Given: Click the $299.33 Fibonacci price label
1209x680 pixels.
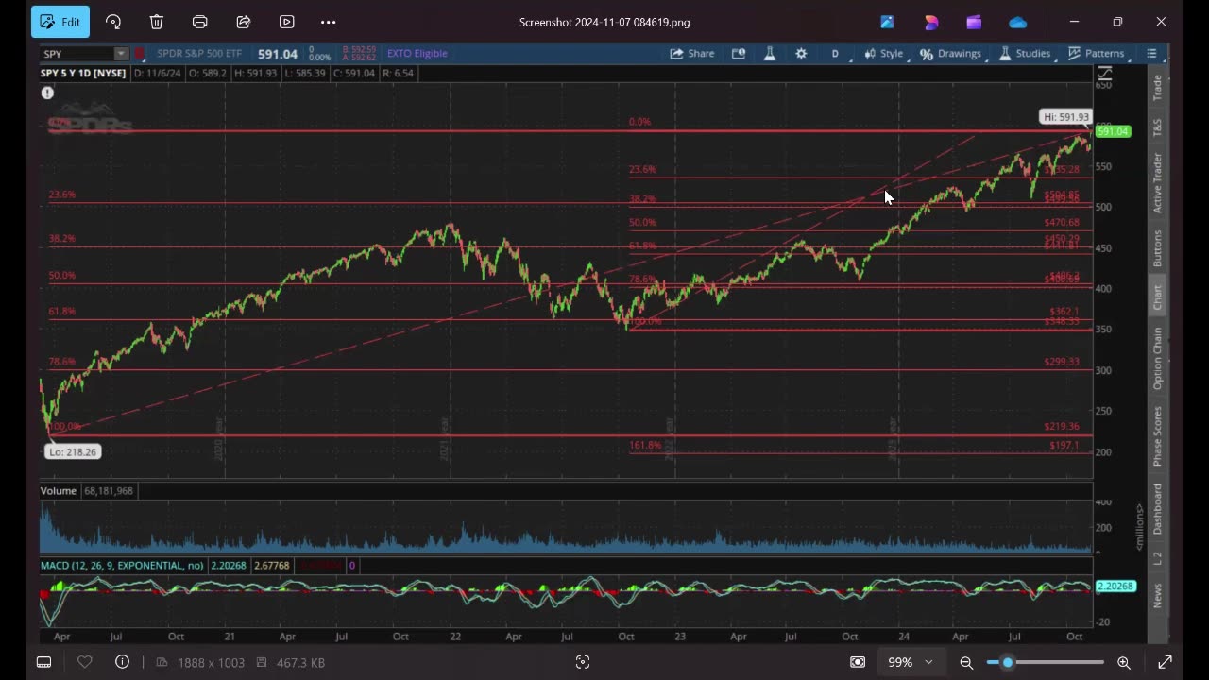Looking at the screenshot, I should (x=1062, y=362).
